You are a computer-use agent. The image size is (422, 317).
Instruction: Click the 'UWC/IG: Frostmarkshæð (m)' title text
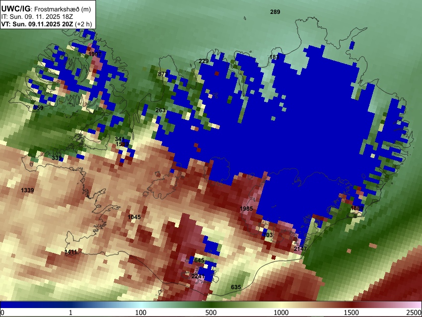[x=46, y=9]
